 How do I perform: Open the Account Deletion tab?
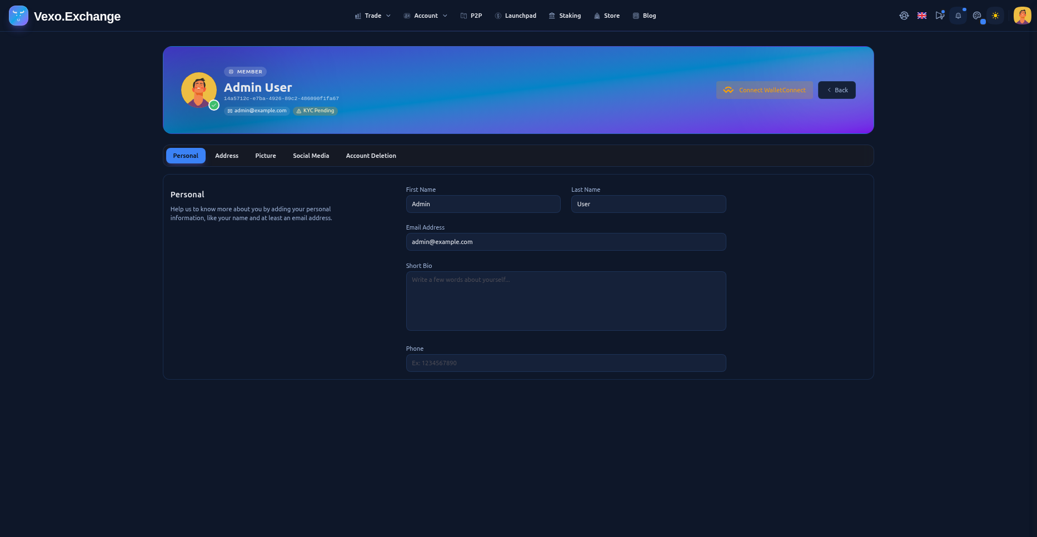[x=371, y=156]
